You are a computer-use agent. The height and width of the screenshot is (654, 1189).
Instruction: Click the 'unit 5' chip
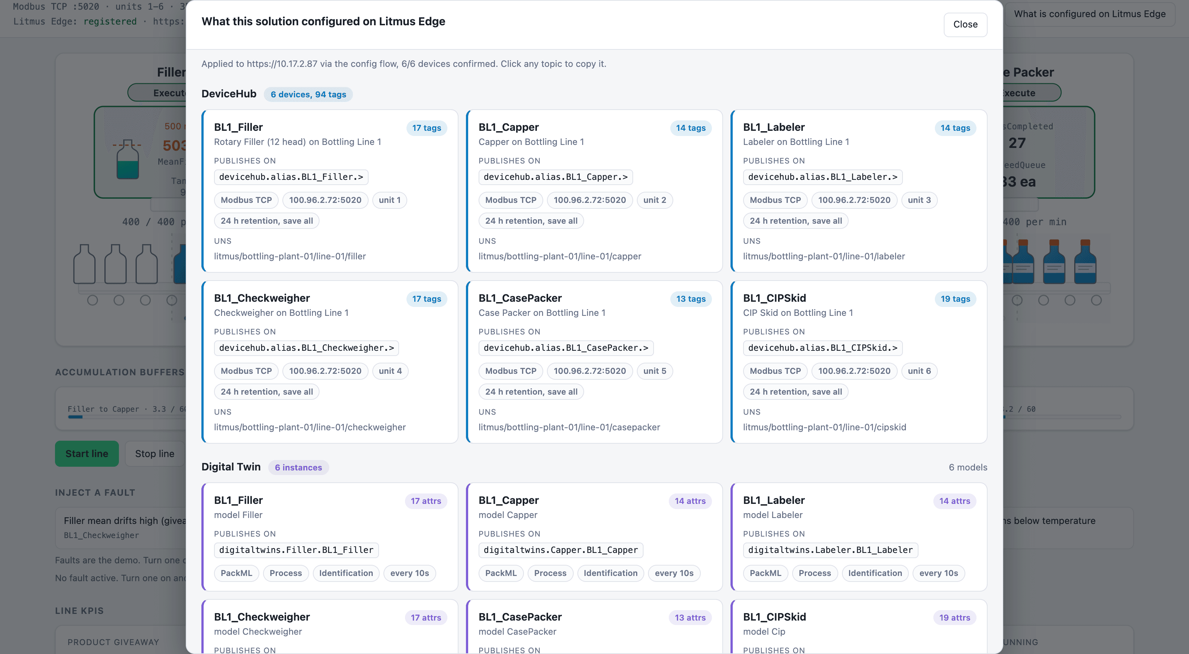(x=654, y=371)
